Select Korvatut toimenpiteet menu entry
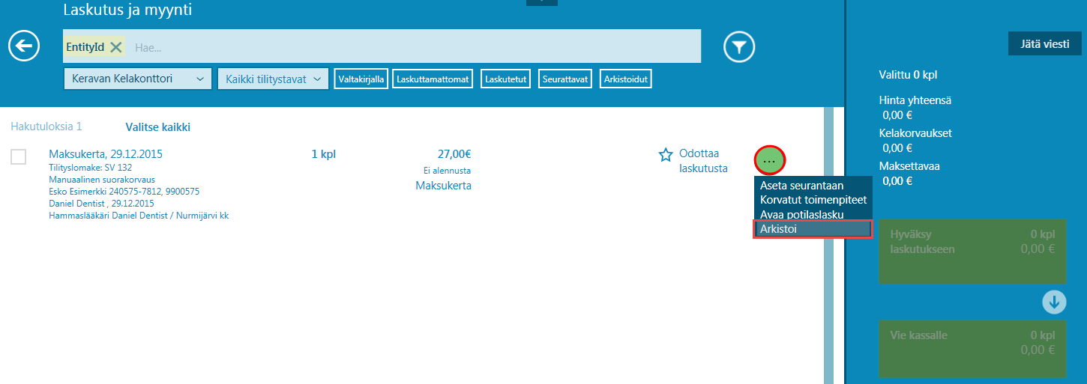Viewport: 1087px width, 384px height. tap(813, 200)
